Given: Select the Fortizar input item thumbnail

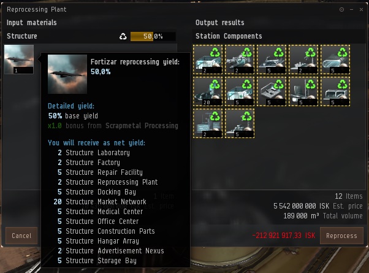Looking at the screenshot, I should (19, 60).
